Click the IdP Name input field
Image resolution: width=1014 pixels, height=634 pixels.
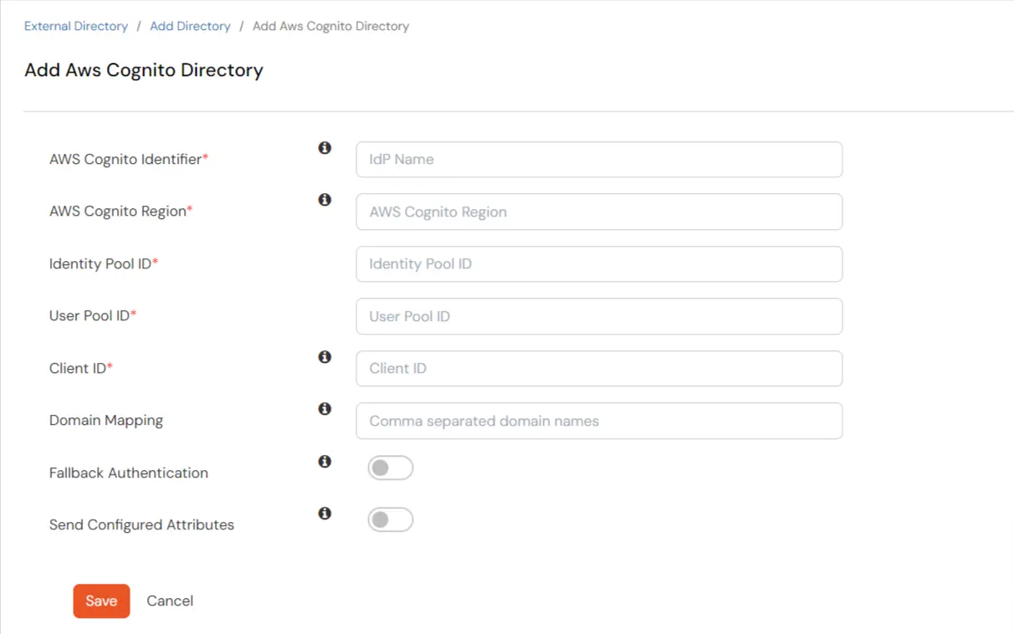click(599, 160)
